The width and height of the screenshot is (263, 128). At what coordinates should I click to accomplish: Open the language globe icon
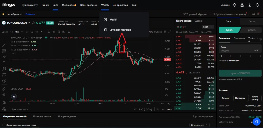click(x=257, y=5)
